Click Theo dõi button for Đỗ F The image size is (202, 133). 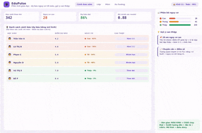click(131, 78)
